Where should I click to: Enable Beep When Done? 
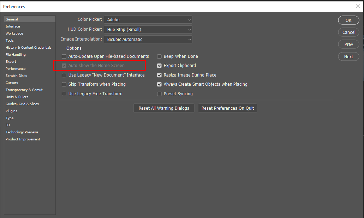159,56
